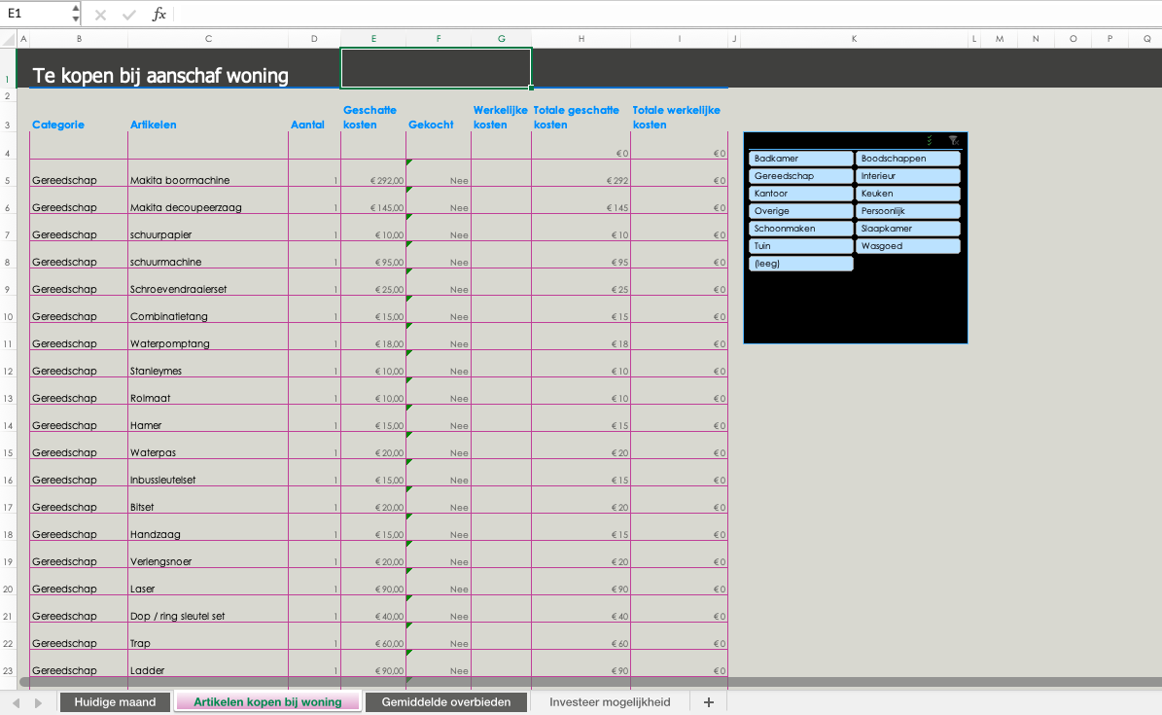
Task: Select the Dop / ring sleutel set cell
Action: 208,609
